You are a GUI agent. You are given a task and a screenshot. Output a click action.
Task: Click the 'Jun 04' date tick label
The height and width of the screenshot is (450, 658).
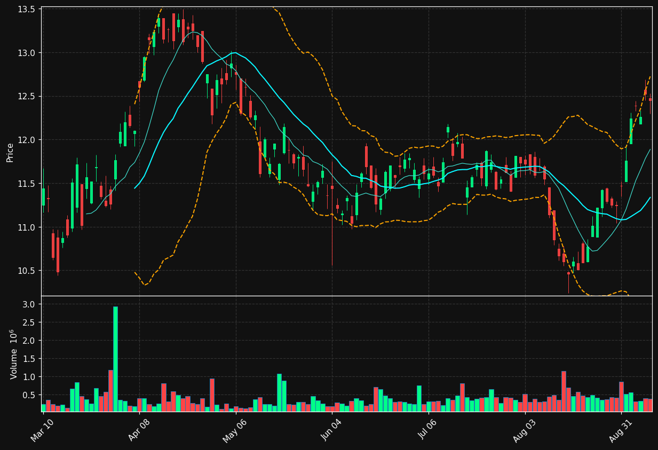tap(331, 431)
